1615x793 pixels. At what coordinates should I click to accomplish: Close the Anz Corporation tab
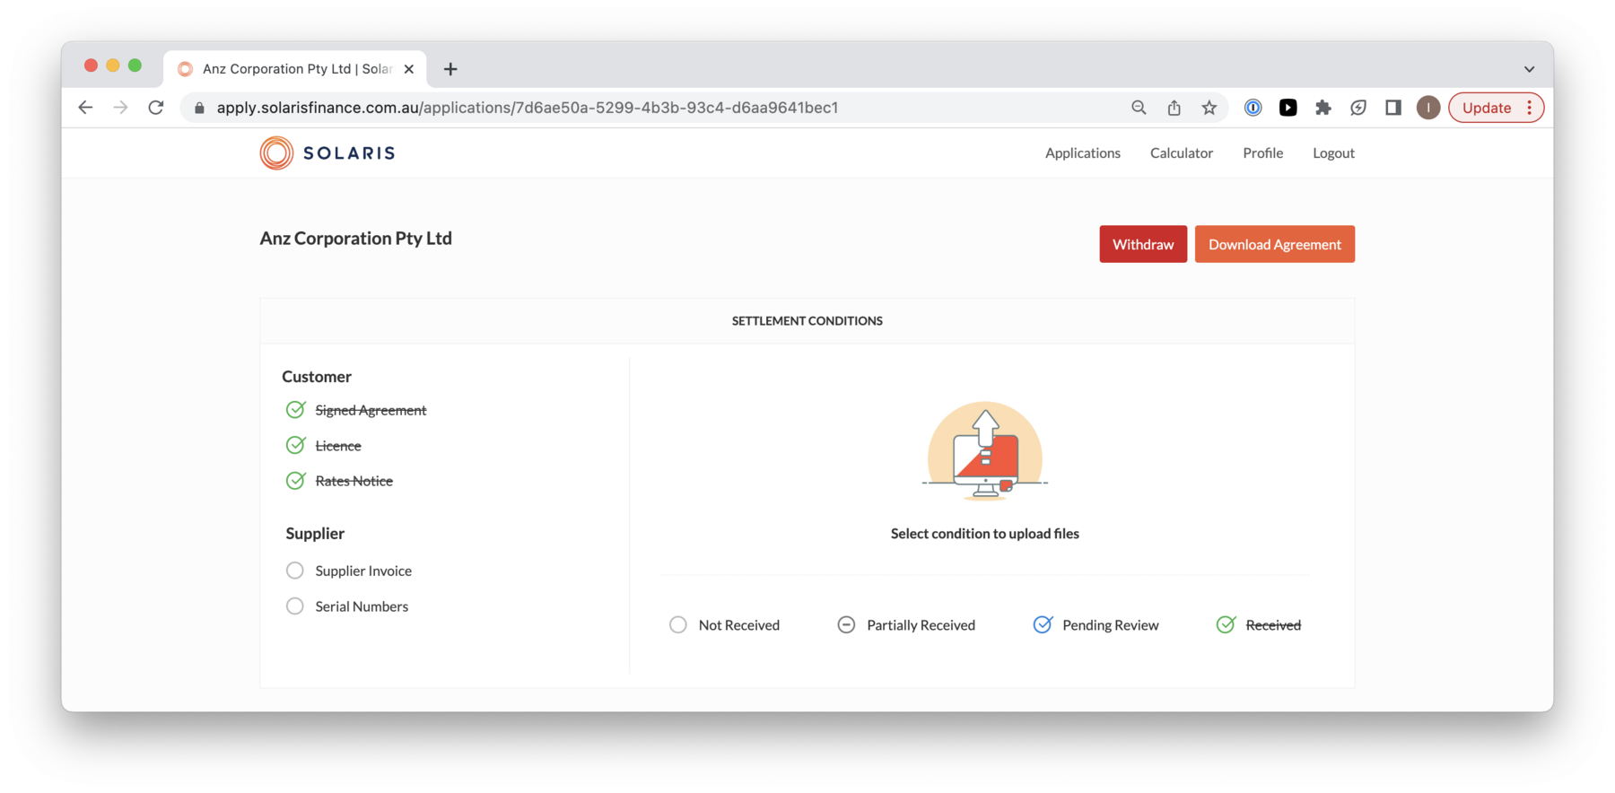[x=409, y=69]
